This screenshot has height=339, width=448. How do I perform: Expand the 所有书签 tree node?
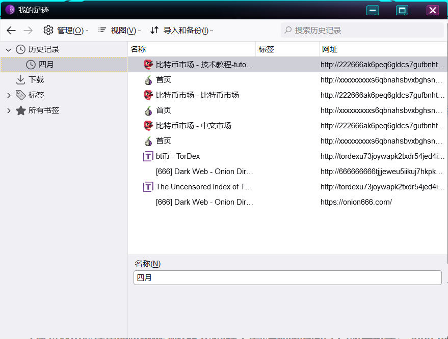pyautogui.click(x=9, y=111)
